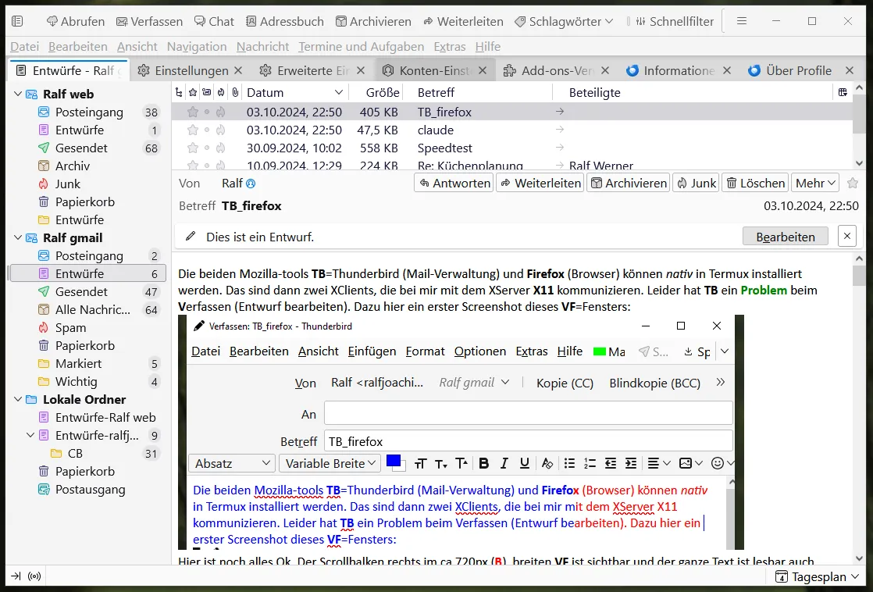Switch to the Über Profile tab
Viewport: 873px width, 592px height.
click(x=799, y=71)
